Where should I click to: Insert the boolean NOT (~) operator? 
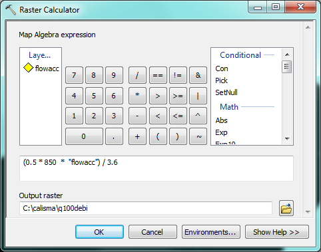tap(198, 136)
